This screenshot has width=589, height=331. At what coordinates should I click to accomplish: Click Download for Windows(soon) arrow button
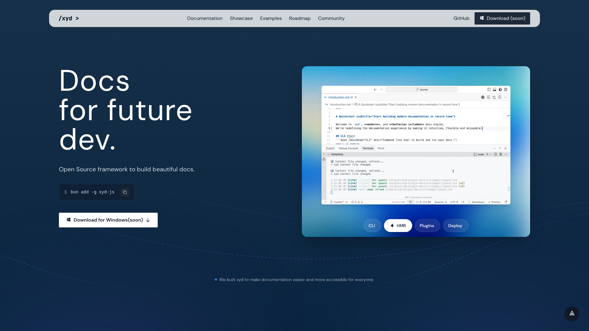(x=108, y=220)
